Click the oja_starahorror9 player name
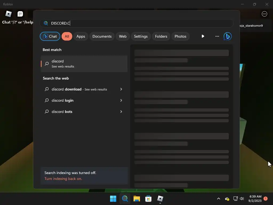Image resolution: width=273 pixels, height=205 pixels. click(x=251, y=26)
